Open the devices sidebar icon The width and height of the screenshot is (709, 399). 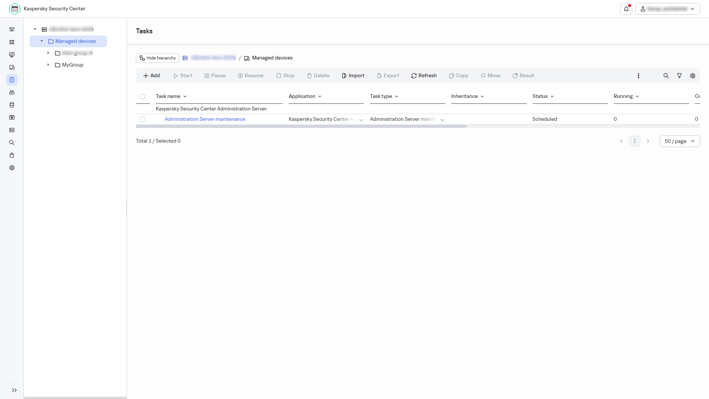pos(12,67)
